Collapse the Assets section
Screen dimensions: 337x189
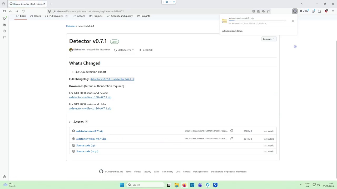78,122
